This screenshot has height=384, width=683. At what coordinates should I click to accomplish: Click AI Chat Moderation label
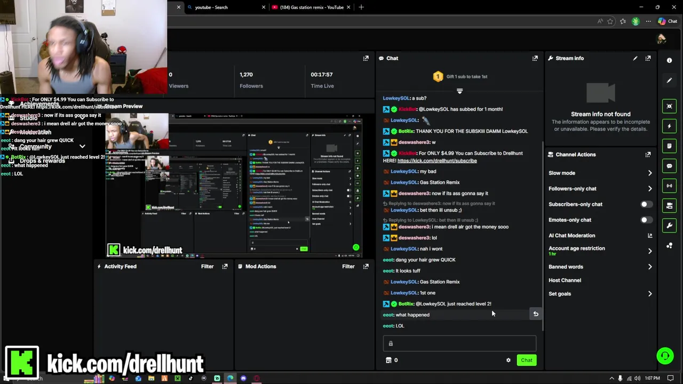571,235
